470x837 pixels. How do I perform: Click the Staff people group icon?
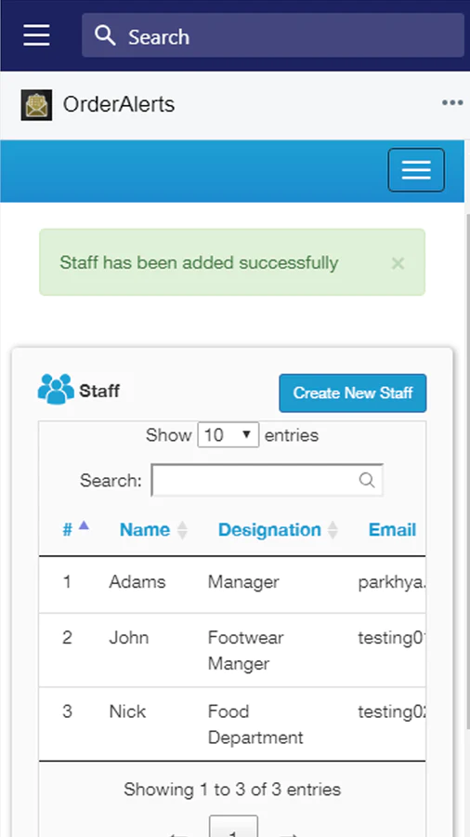click(56, 389)
